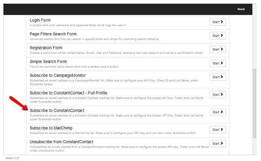The width and height of the screenshot is (261, 161).
Task: Select the Login Form title
Action: [x=40, y=20]
